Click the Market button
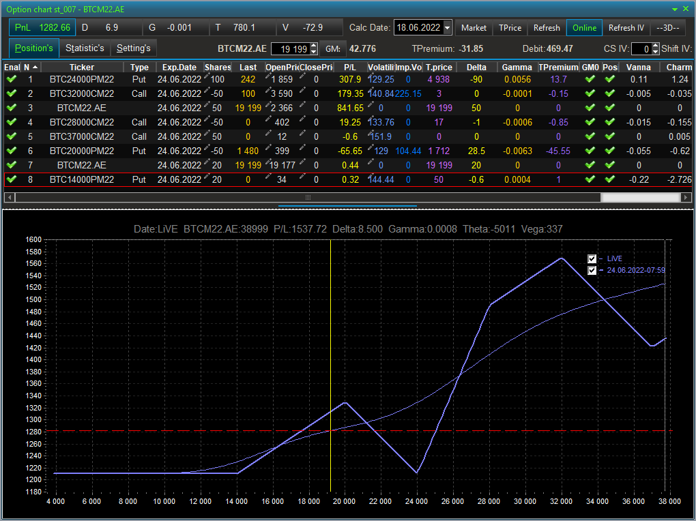The image size is (696, 521). (474, 27)
